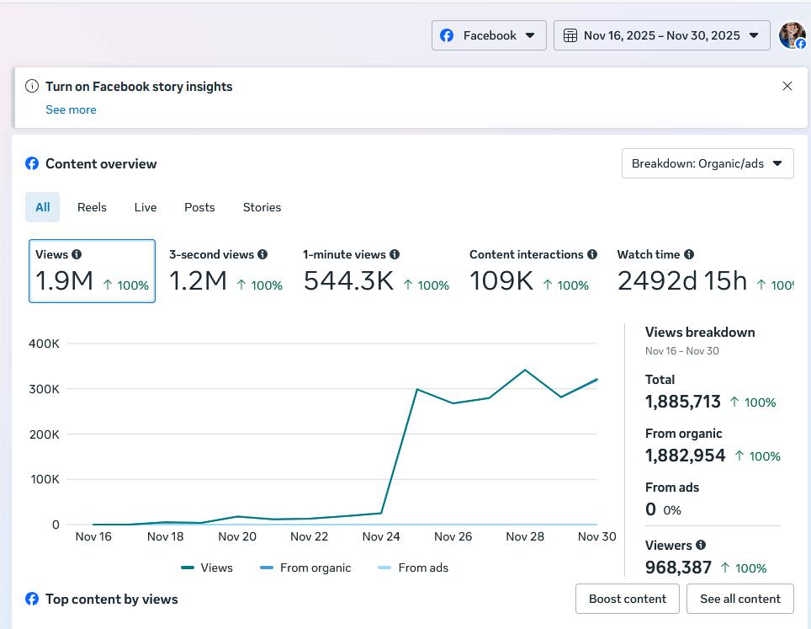Click the Watch time info icon

point(689,254)
